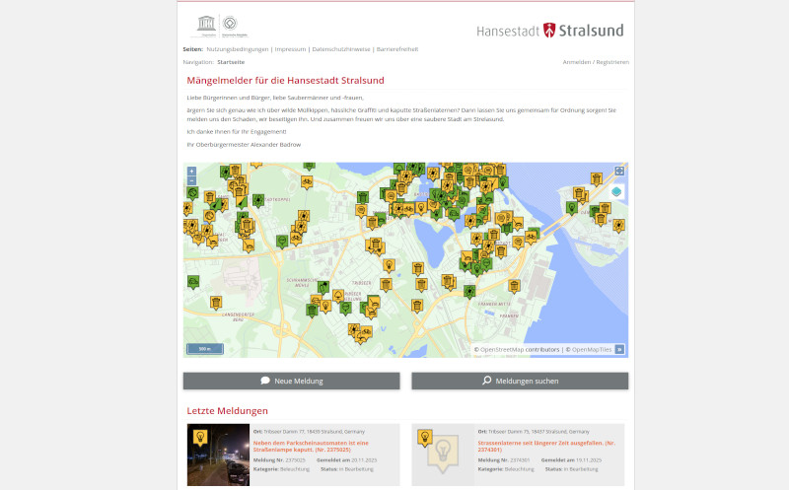Open the Datenschutzhinweise page
The image size is (789, 490).
pos(341,49)
